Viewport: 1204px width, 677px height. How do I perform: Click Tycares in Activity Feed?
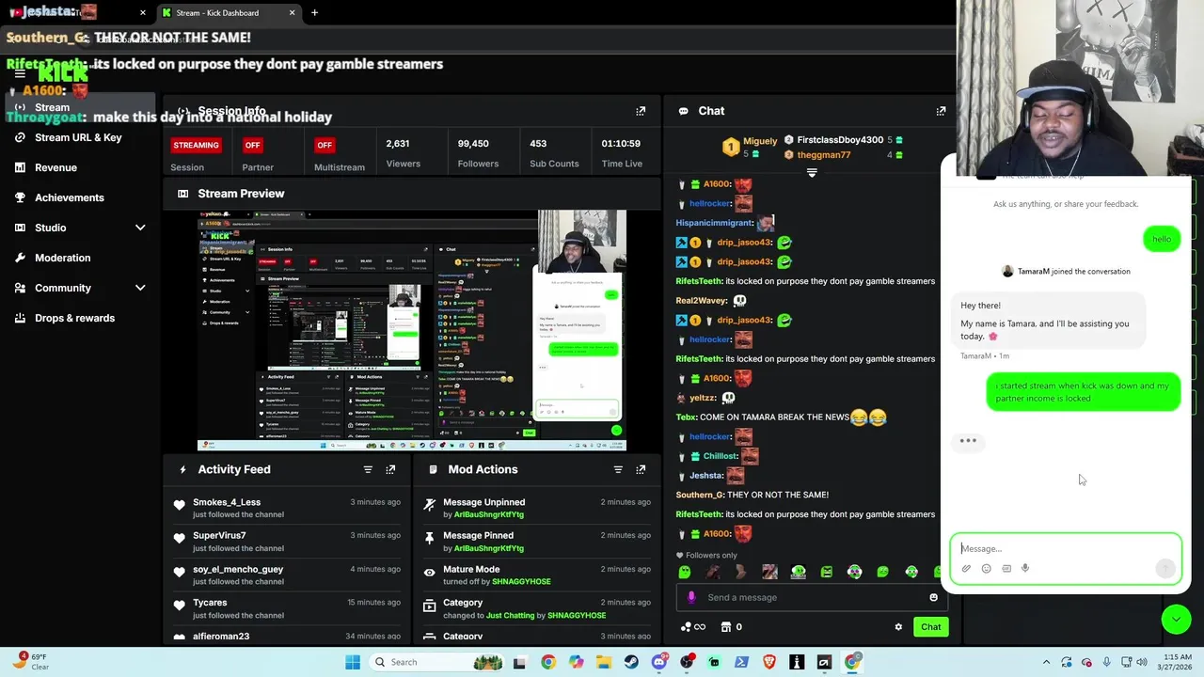pyautogui.click(x=210, y=603)
